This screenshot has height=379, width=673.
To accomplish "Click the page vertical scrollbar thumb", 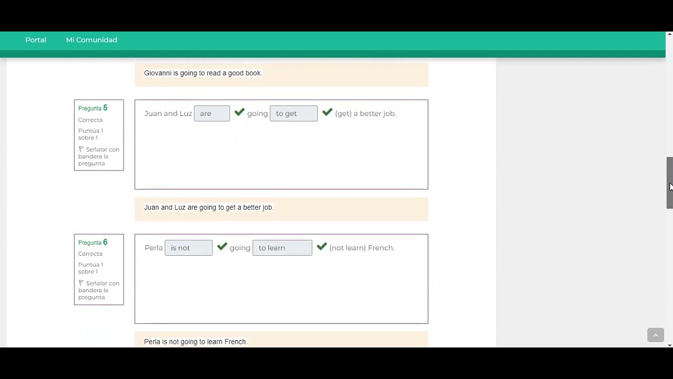I will click(669, 183).
